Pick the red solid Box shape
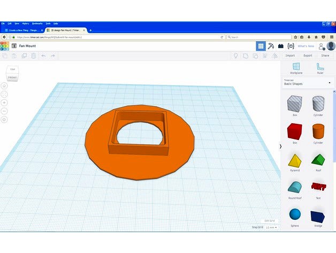Screen dimensions: 336x253 pos(295,131)
